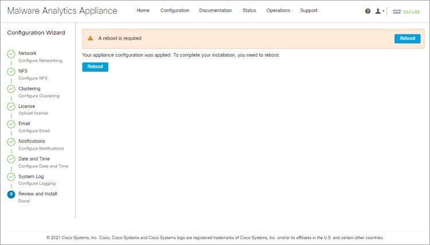Click 'Configure NFS' subtitle

click(x=33, y=78)
